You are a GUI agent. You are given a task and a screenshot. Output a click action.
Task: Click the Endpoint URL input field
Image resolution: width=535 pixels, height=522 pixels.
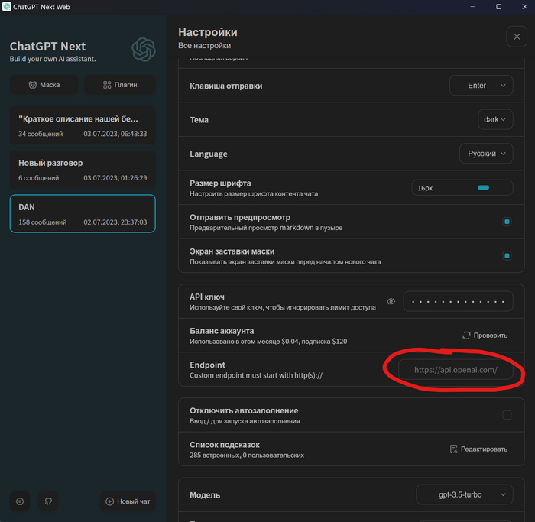[x=456, y=370]
